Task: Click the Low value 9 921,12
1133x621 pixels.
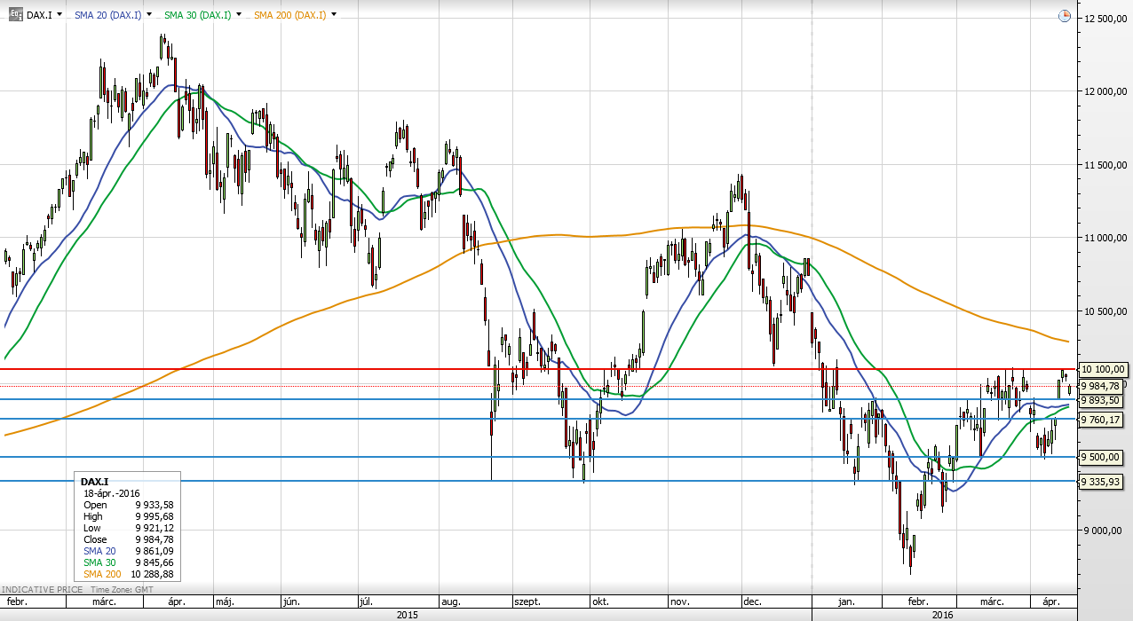Action: point(154,528)
